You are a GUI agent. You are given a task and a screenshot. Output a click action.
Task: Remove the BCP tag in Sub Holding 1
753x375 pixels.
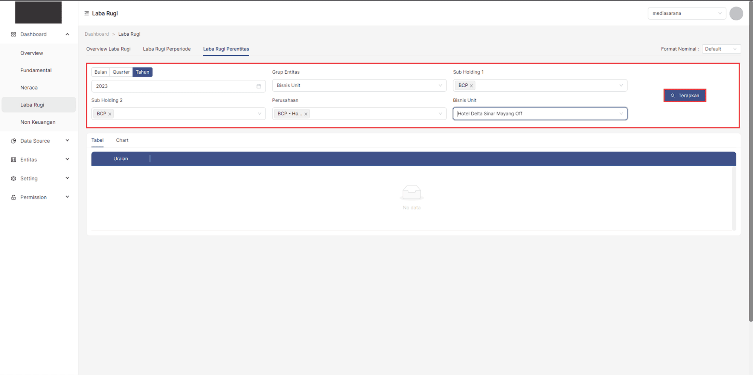(x=471, y=86)
